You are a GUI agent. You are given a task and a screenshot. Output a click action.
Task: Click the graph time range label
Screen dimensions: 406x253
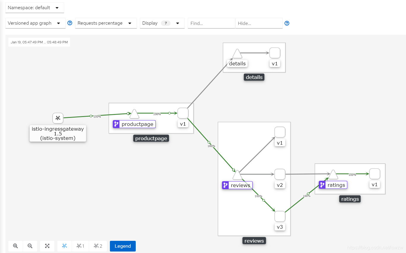pos(39,42)
